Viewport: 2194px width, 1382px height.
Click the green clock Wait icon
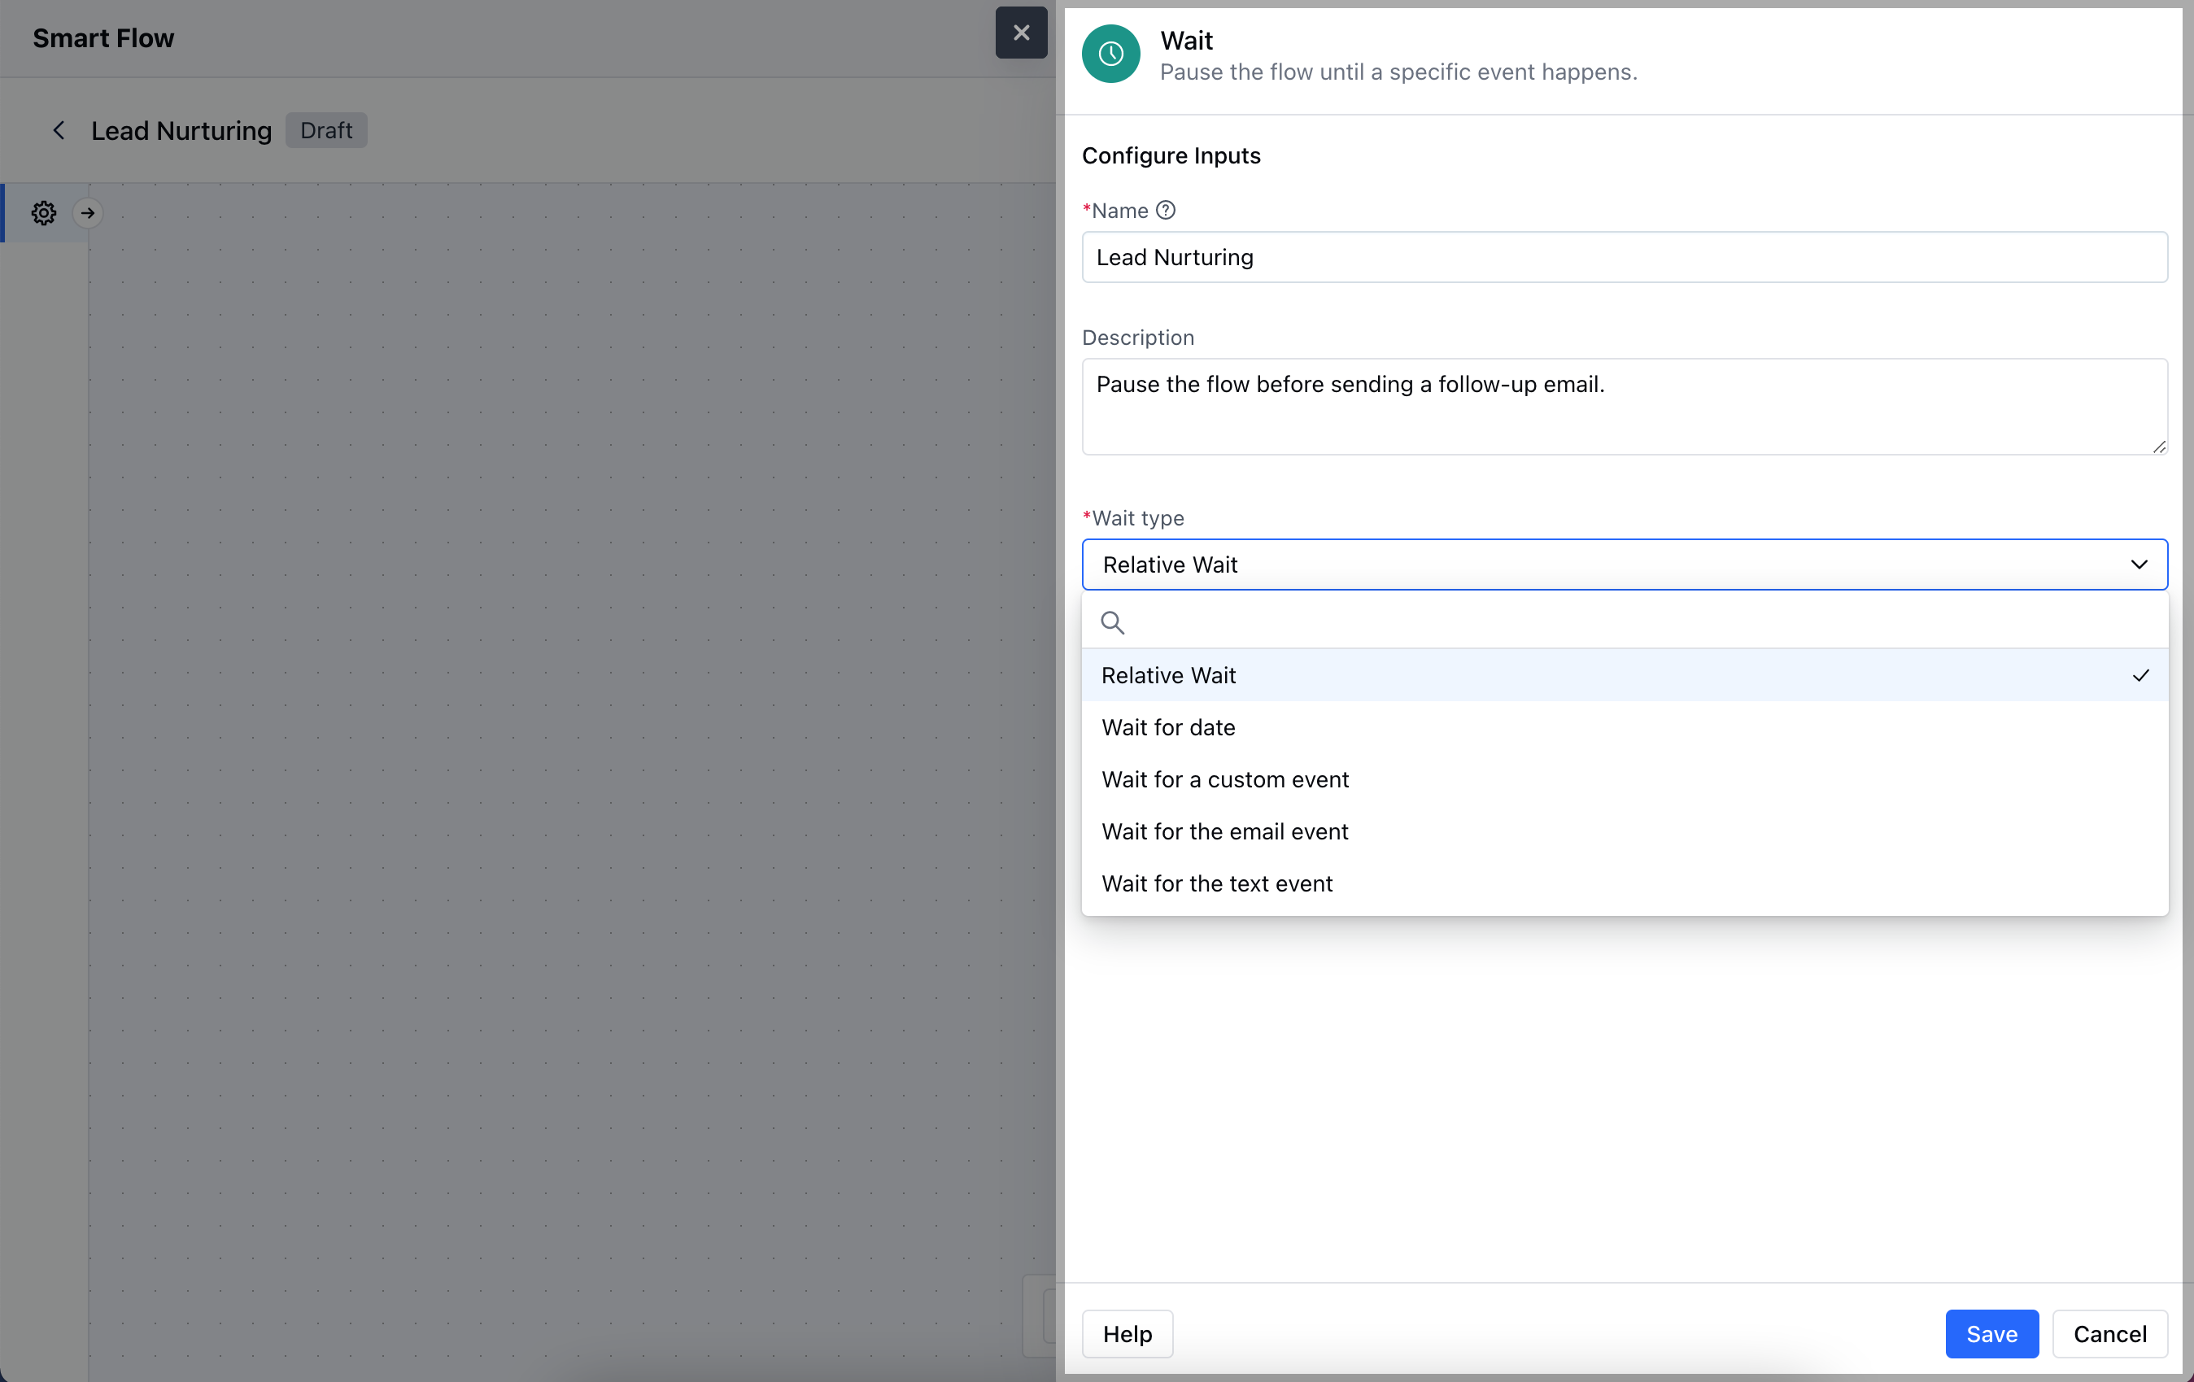point(1110,54)
